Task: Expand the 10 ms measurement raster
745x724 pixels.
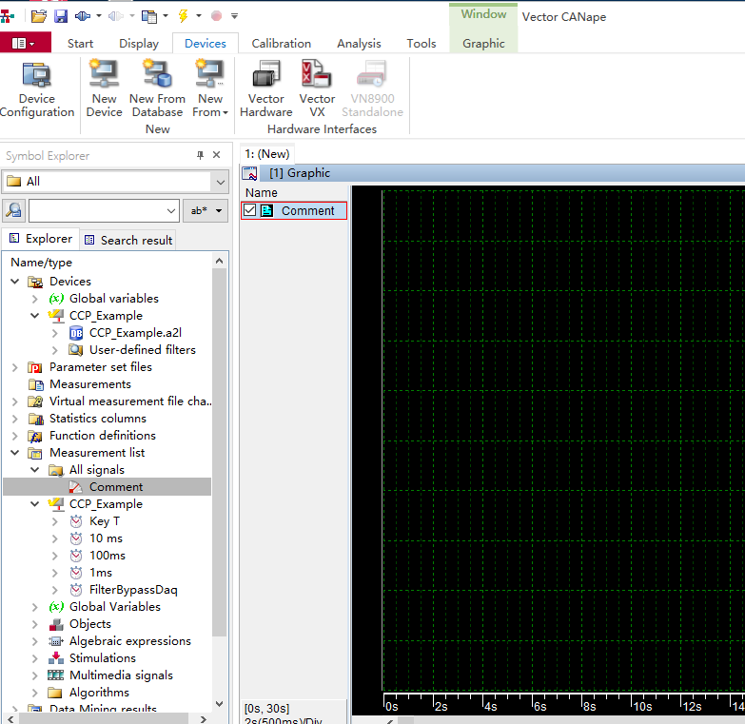Action: point(54,538)
